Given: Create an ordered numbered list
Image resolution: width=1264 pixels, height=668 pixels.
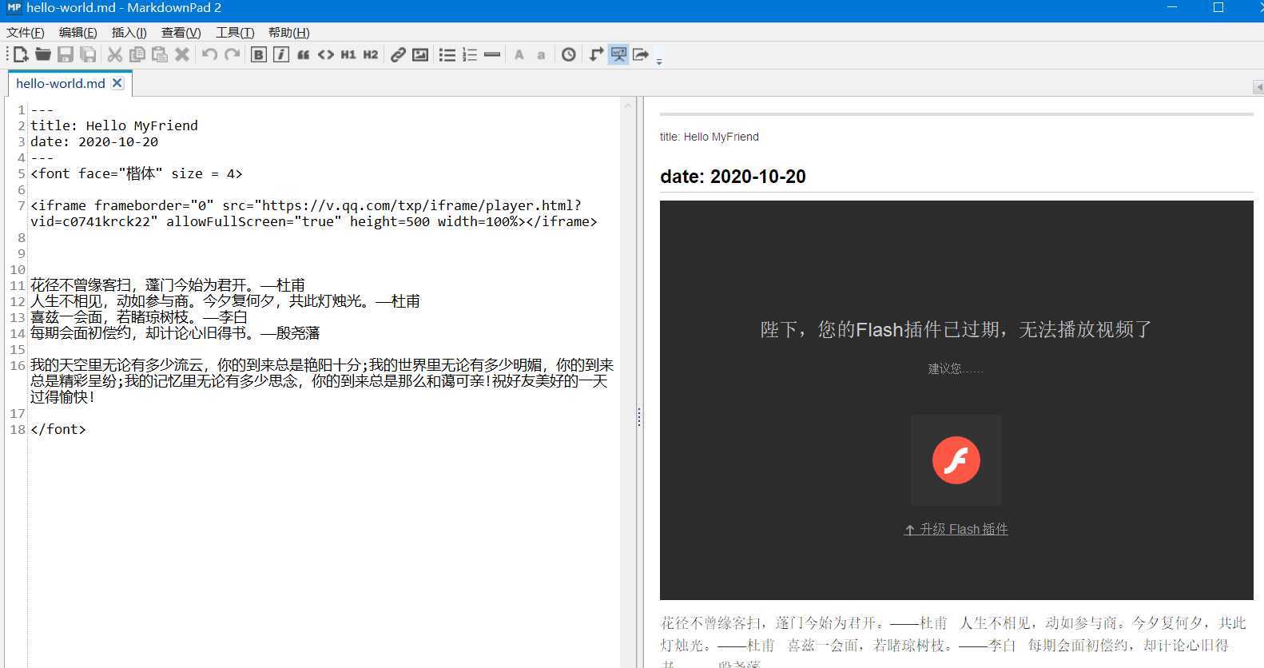Looking at the screenshot, I should tap(470, 54).
